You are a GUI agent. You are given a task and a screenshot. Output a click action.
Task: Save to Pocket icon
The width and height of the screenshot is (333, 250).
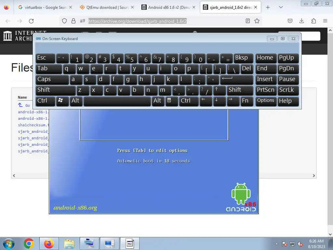[x=290, y=21]
